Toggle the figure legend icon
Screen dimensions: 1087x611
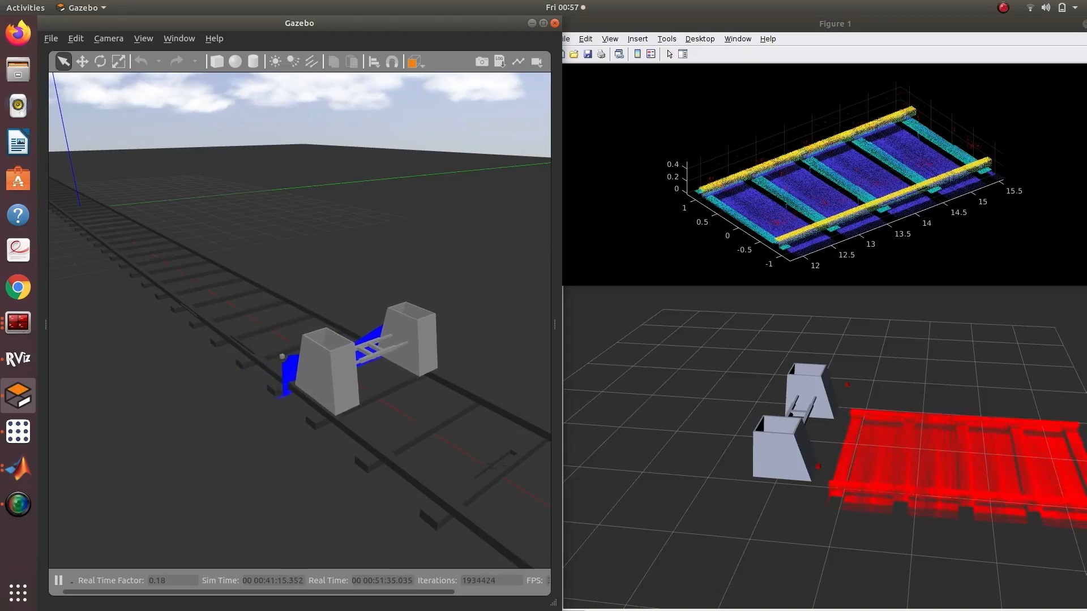coord(651,54)
